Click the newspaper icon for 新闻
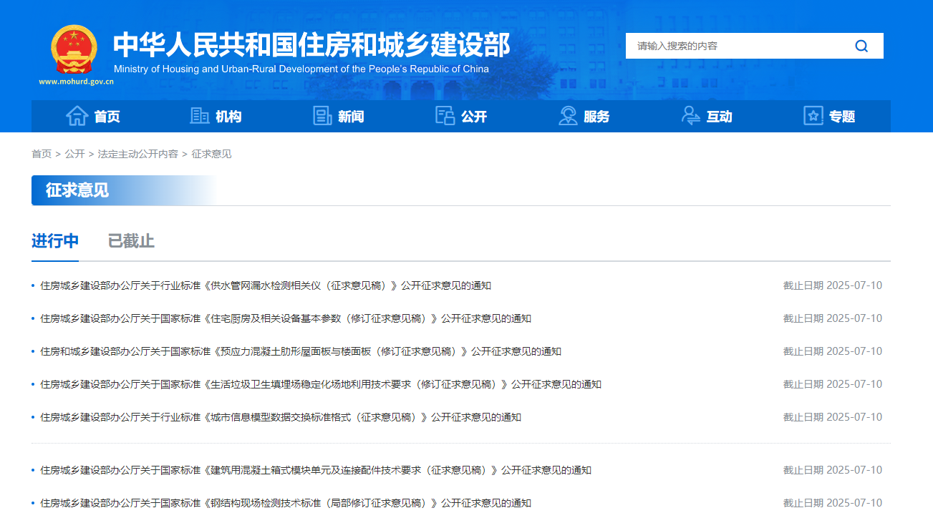Image resolution: width=933 pixels, height=523 pixels. pyautogui.click(x=322, y=116)
